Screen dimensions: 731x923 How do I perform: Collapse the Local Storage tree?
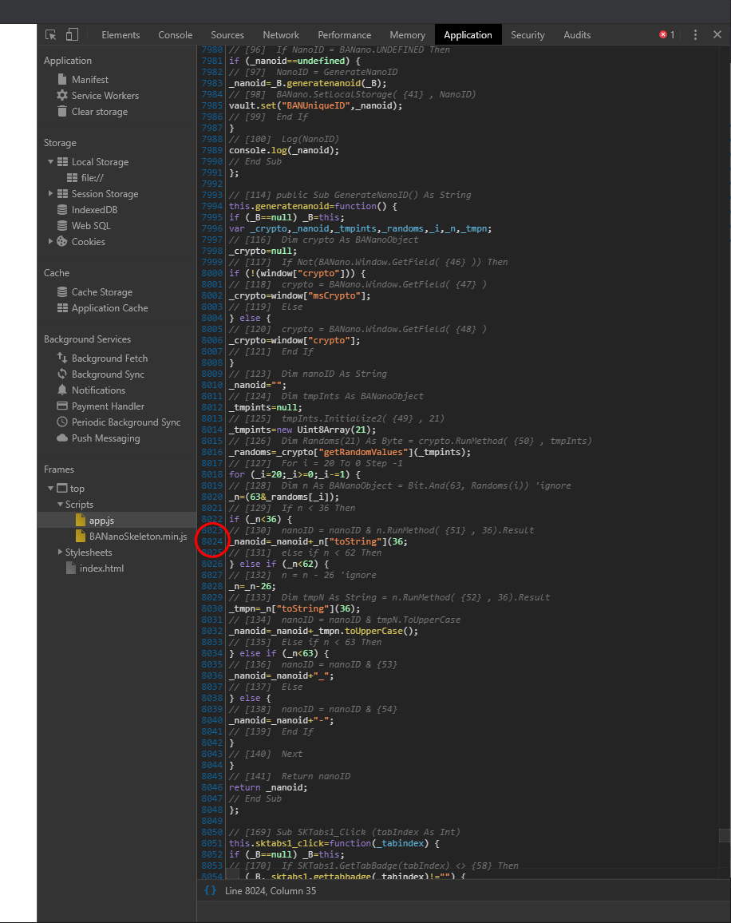[x=51, y=161]
